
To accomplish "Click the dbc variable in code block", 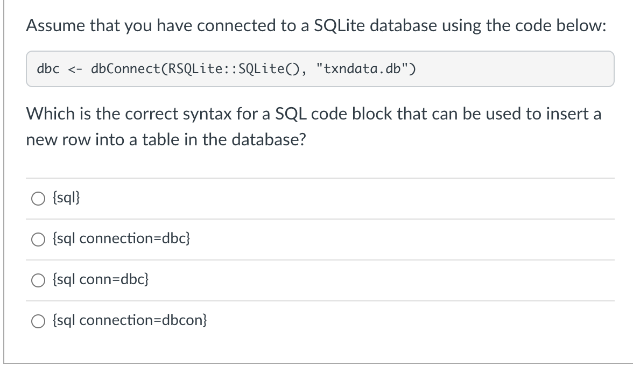I will tap(48, 69).
